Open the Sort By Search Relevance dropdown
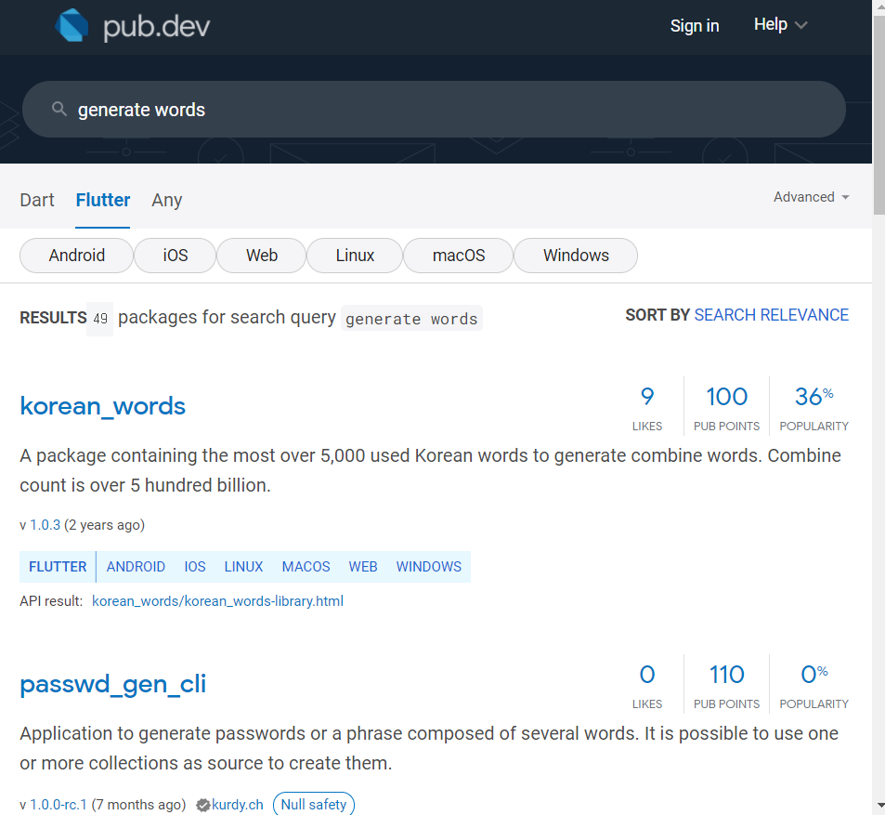 pyautogui.click(x=771, y=315)
